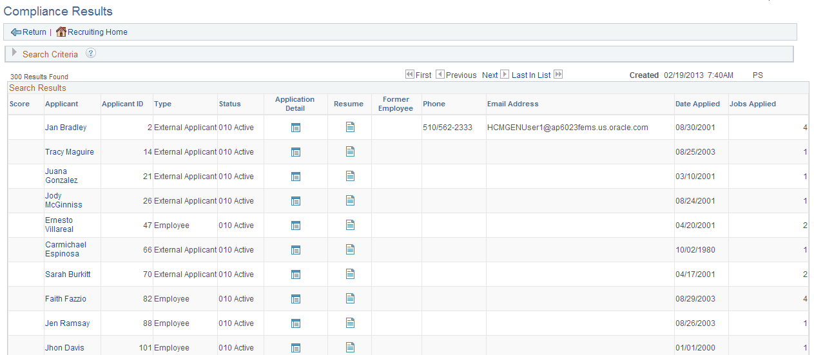View Juana Gonzalez's resume
Screen dimensions: 814x355
[x=350, y=176]
